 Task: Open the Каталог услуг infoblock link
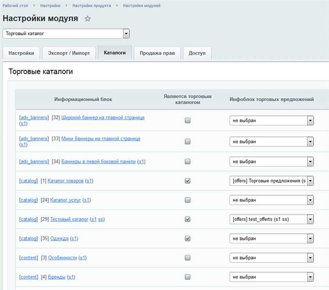point(65,200)
